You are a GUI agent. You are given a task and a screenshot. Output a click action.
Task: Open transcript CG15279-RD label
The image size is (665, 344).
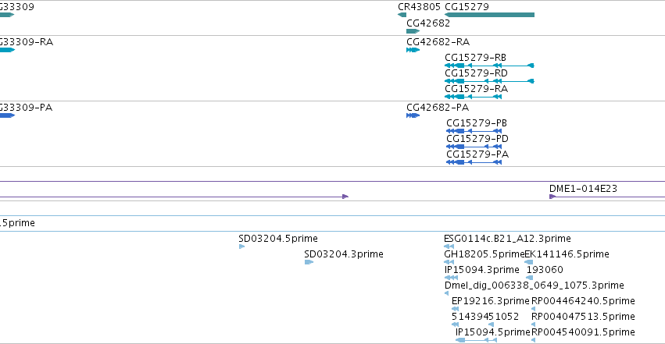tap(476, 73)
